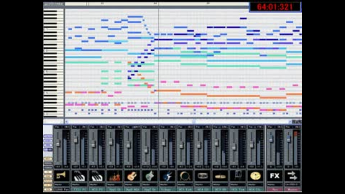
Task: Click the tom drum stand icon
Action: click(238, 176)
